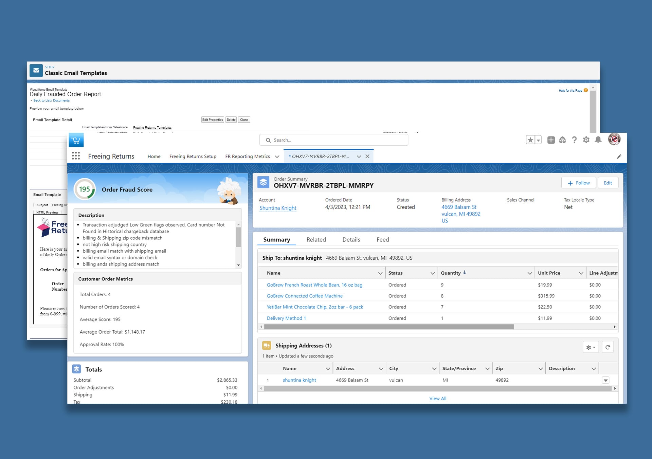Open the Zip column dropdown
This screenshot has width=652, height=459.
point(541,369)
